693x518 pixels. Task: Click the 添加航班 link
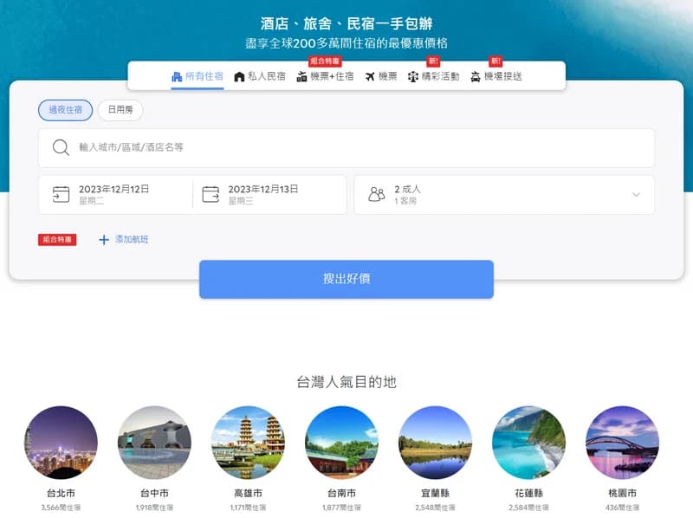132,240
